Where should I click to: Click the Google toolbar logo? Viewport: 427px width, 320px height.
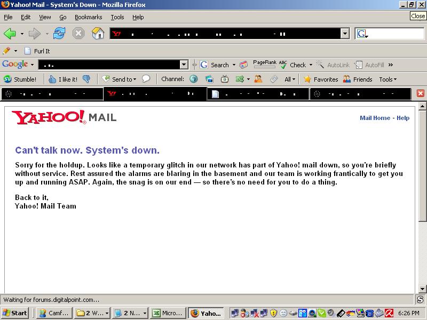pyautogui.click(x=15, y=65)
